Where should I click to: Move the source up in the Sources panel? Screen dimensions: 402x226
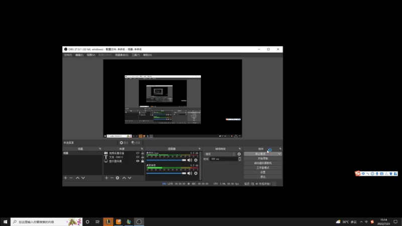pos(124,178)
